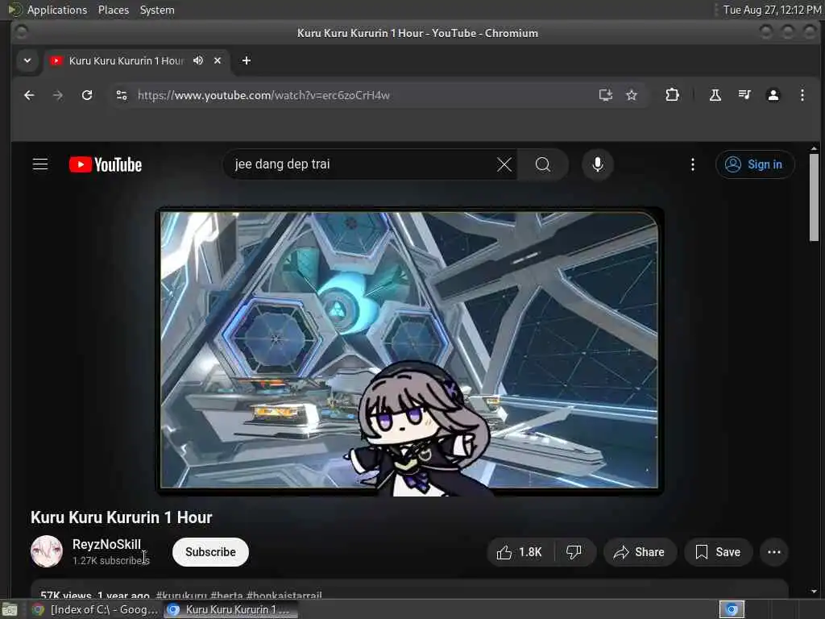The height and width of the screenshot is (619, 825).
Task: Click the workspace switcher in bottom panel
Action: [x=732, y=609]
